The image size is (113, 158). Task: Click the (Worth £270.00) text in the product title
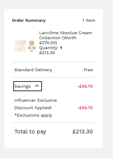point(58,40)
